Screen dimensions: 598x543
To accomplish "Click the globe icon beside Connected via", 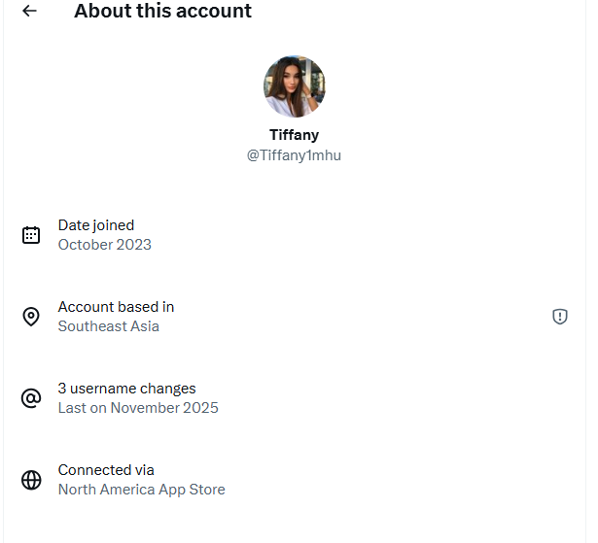I will click(x=31, y=480).
